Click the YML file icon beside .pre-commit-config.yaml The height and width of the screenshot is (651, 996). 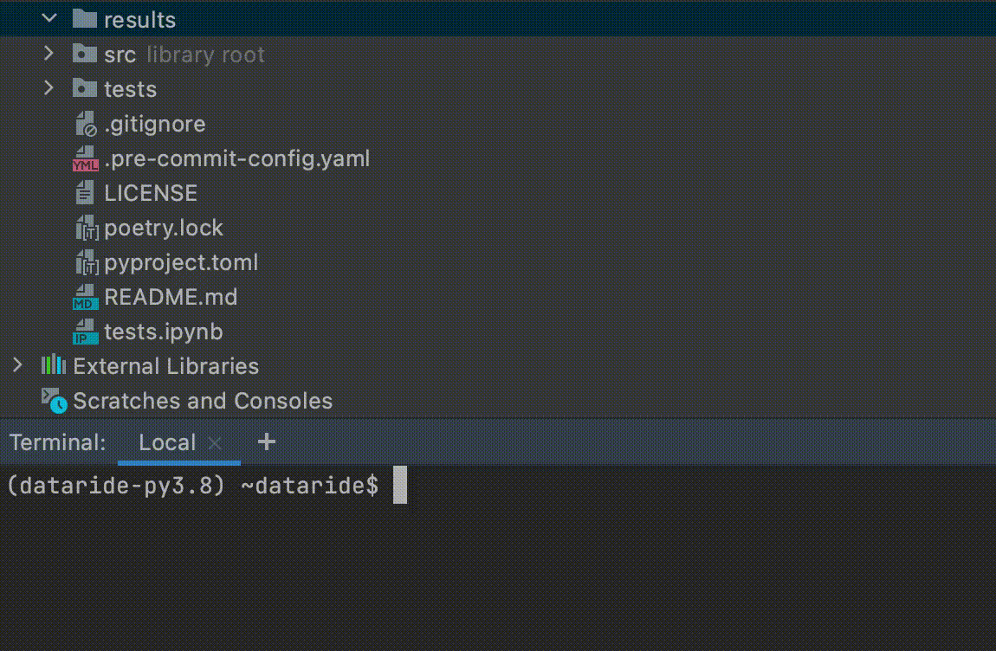pos(84,158)
